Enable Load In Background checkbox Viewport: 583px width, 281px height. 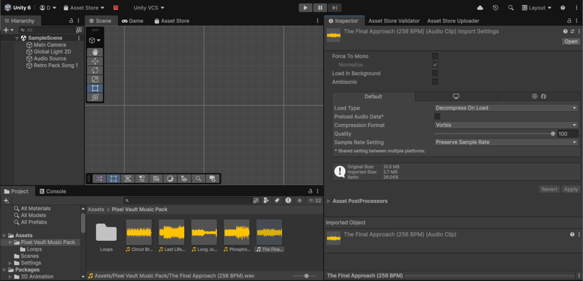point(435,73)
